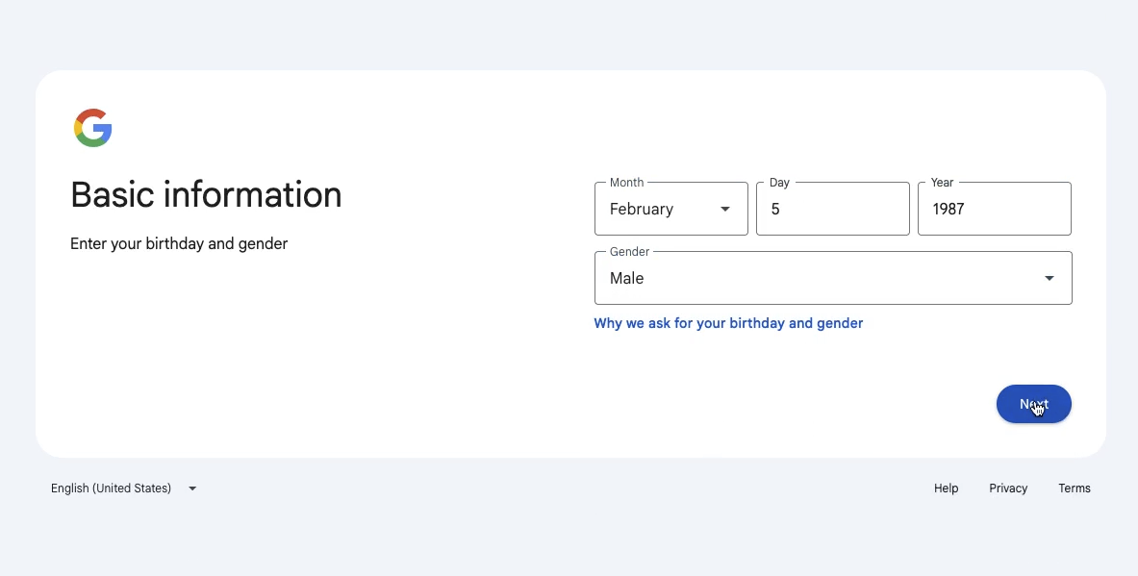This screenshot has height=576, width=1138.
Task: Click the blue Next button
Action: [x=1033, y=404]
